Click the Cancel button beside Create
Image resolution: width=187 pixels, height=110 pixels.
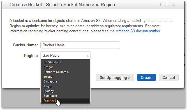pos(168,77)
